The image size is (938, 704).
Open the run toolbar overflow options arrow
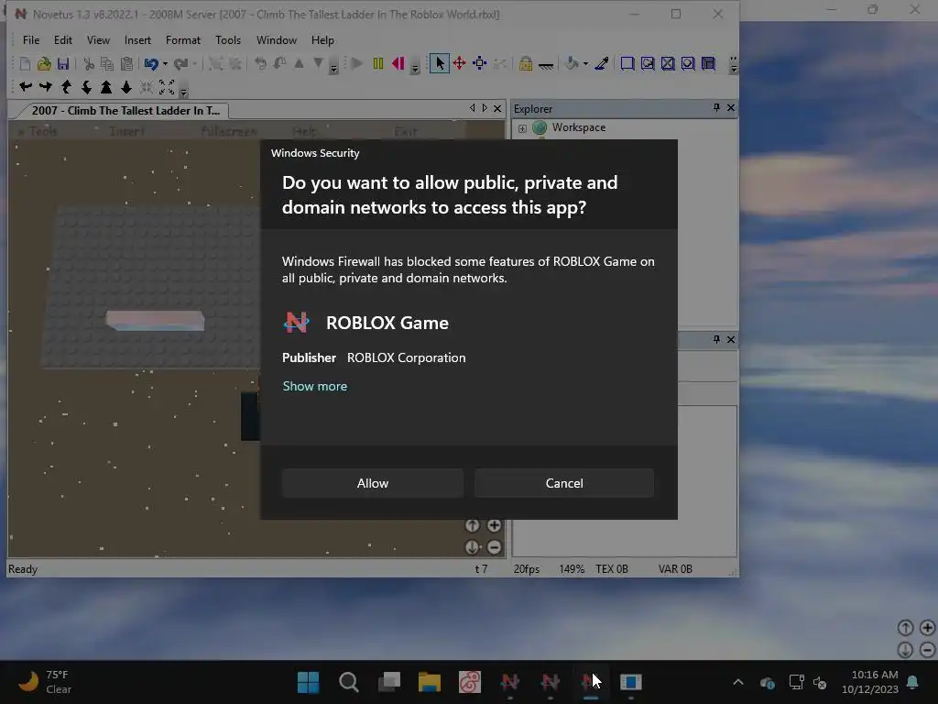tap(415, 65)
